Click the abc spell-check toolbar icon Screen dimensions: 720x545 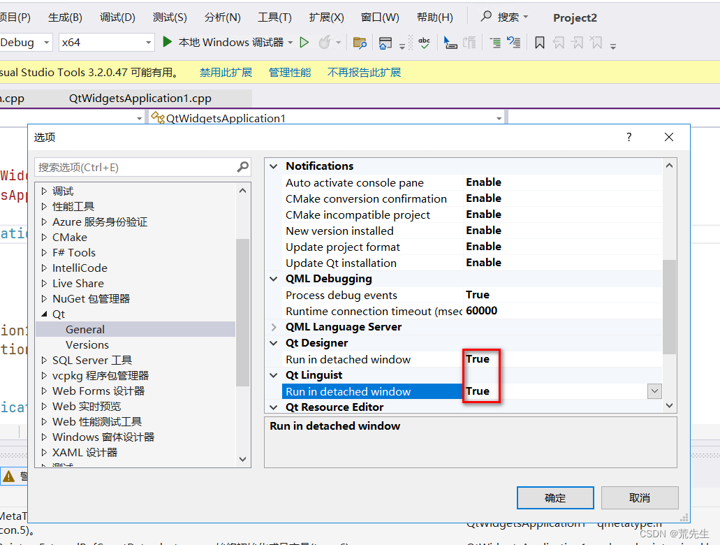[423, 42]
